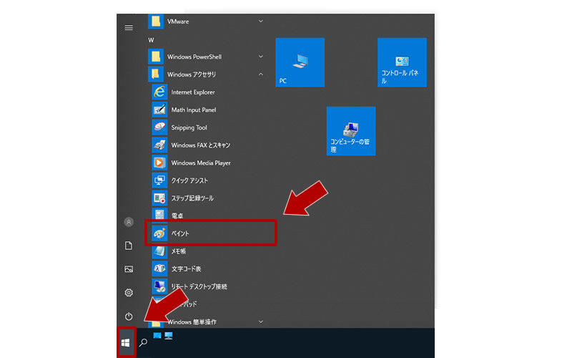
Task: Open Pictures icon in Start sidebar
Action: (x=129, y=269)
